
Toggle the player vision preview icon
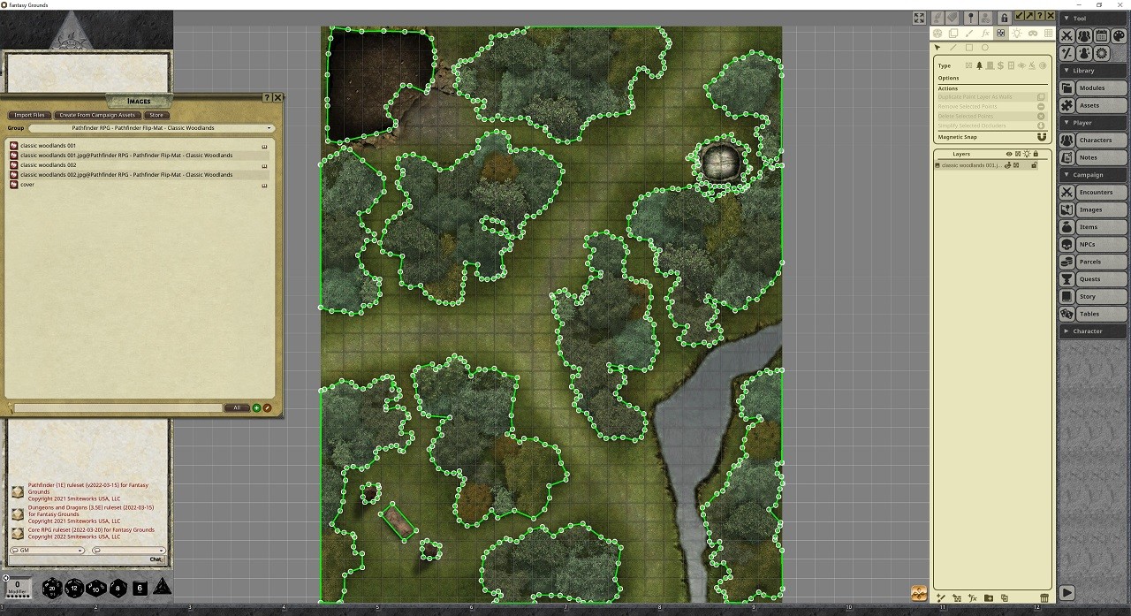(x=986, y=18)
